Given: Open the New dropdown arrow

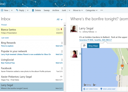Looking at the screenshot, I should 12,10.
